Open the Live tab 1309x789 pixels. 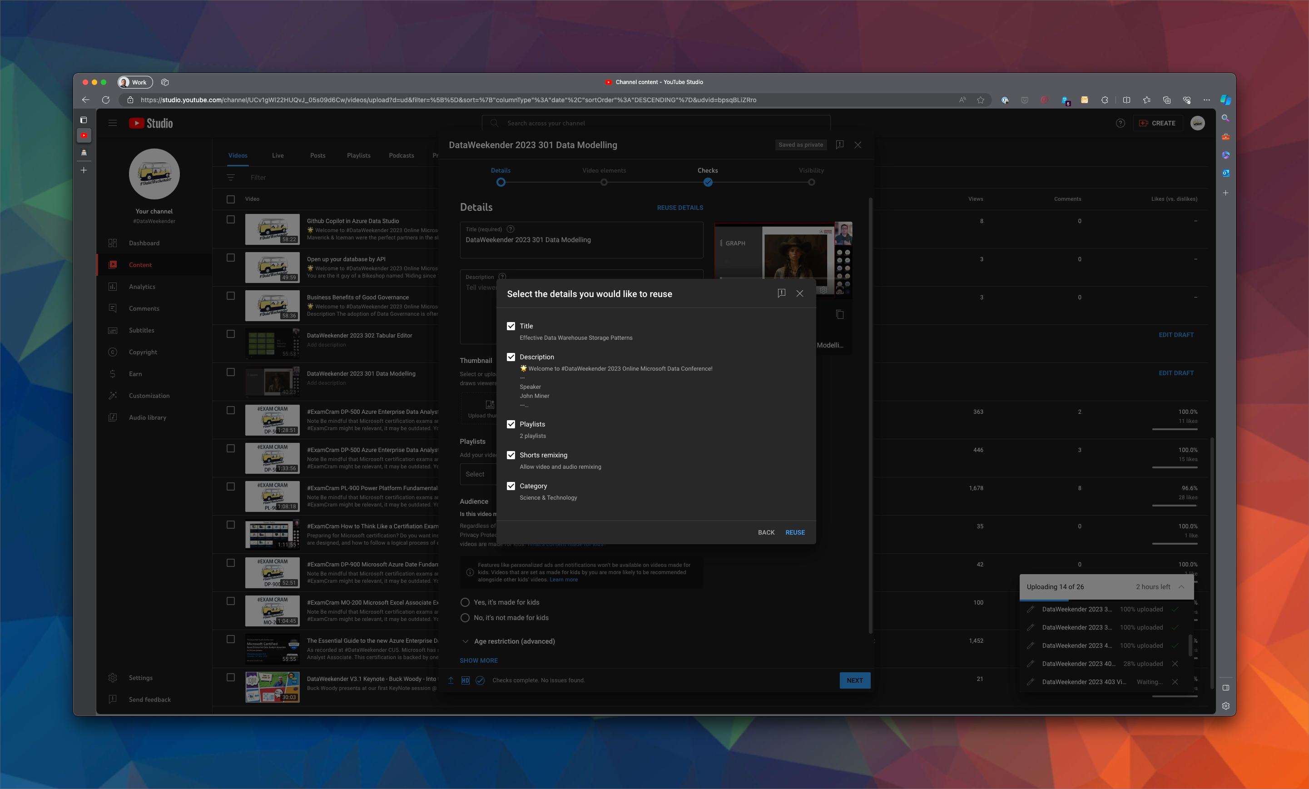(278, 155)
